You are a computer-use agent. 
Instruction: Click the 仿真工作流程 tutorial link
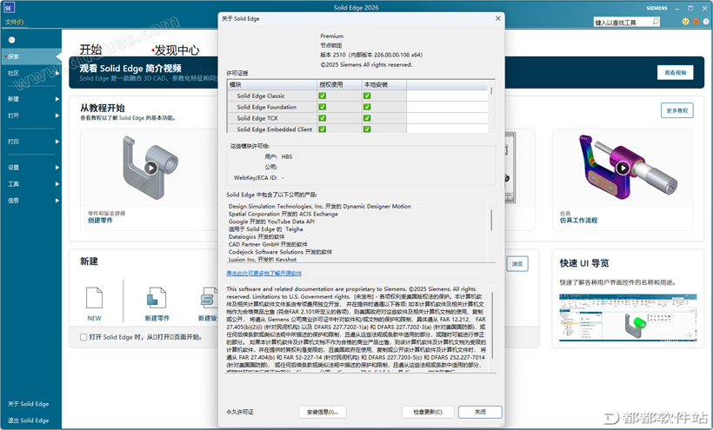tap(578, 221)
